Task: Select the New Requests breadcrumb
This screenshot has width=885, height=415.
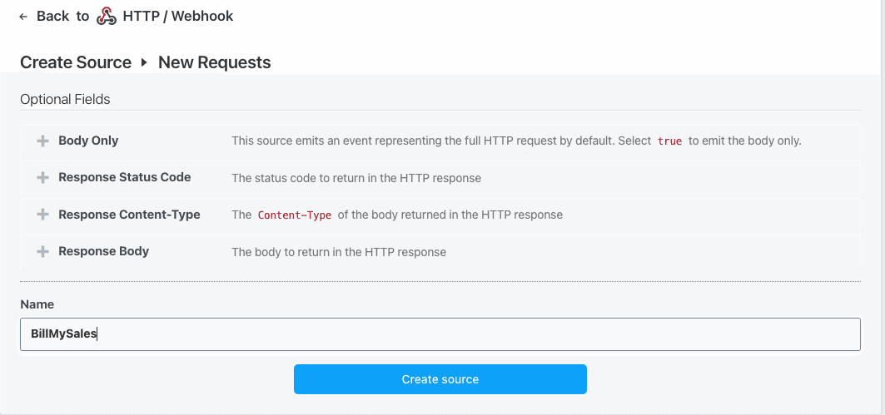Action: (x=214, y=62)
